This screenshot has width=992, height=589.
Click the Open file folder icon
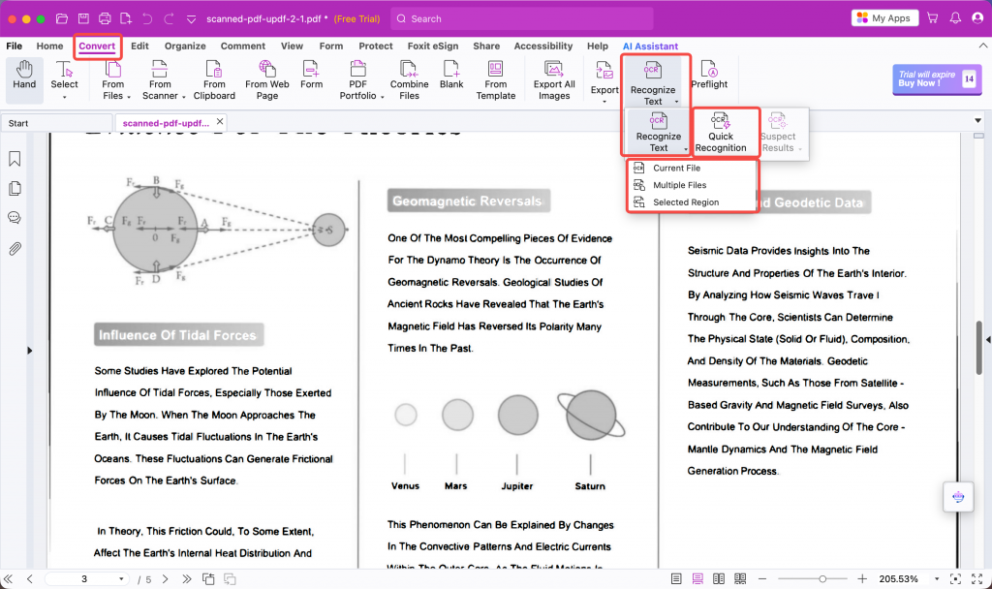[x=62, y=18]
